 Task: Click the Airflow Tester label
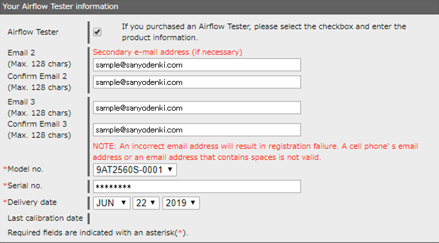point(33,32)
